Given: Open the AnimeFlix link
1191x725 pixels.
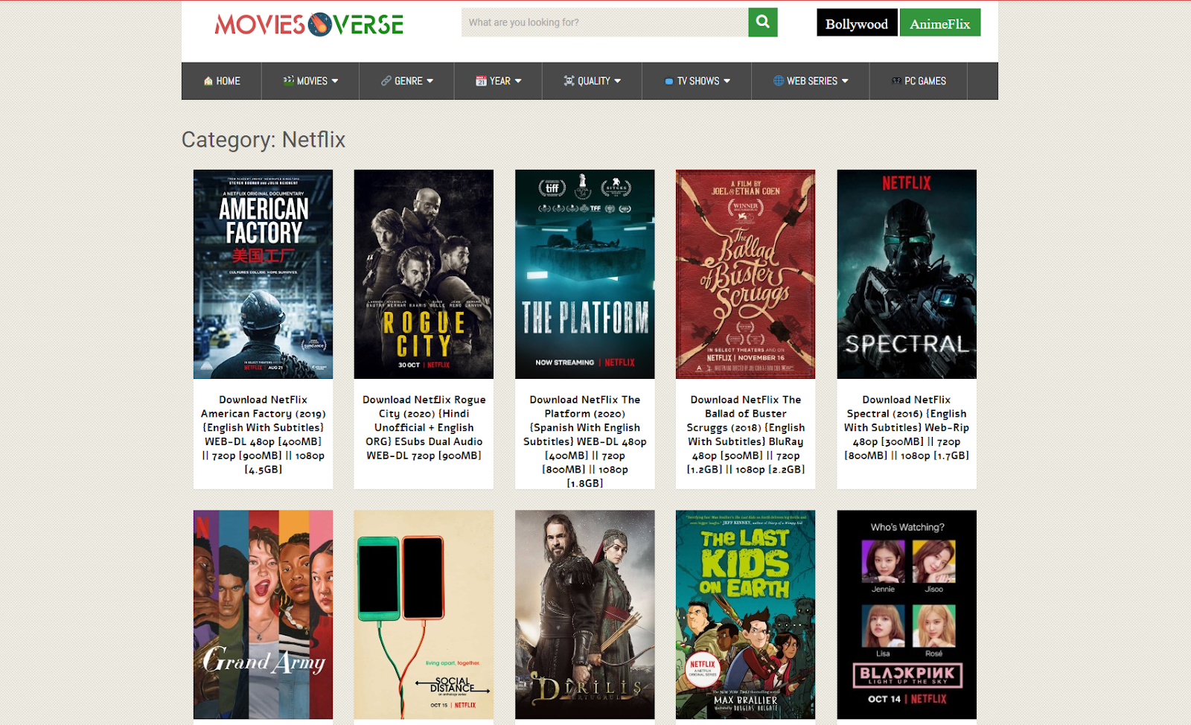Looking at the screenshot, I should (x=940, y=22).
